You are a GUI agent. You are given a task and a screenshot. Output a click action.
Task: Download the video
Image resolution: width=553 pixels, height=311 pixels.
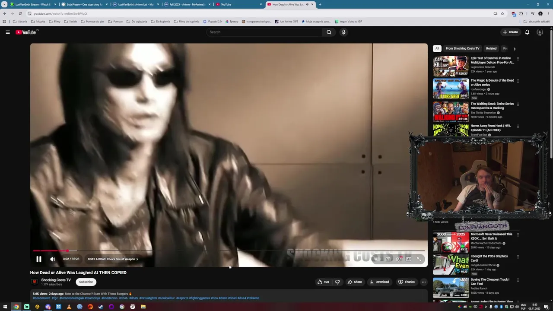tap(379, 282)
